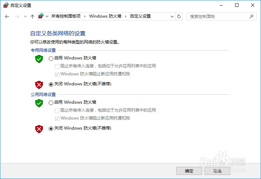Check 阻止所有传入连接 under 公用网络设置
The image size is (261, 179).
(x=57, y=111)
